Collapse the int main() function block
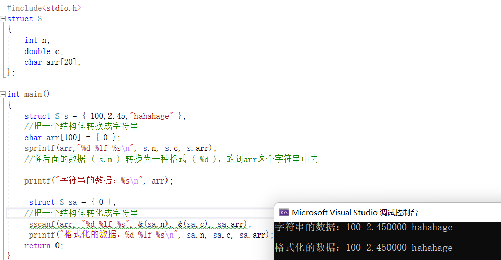 (3, 94)
